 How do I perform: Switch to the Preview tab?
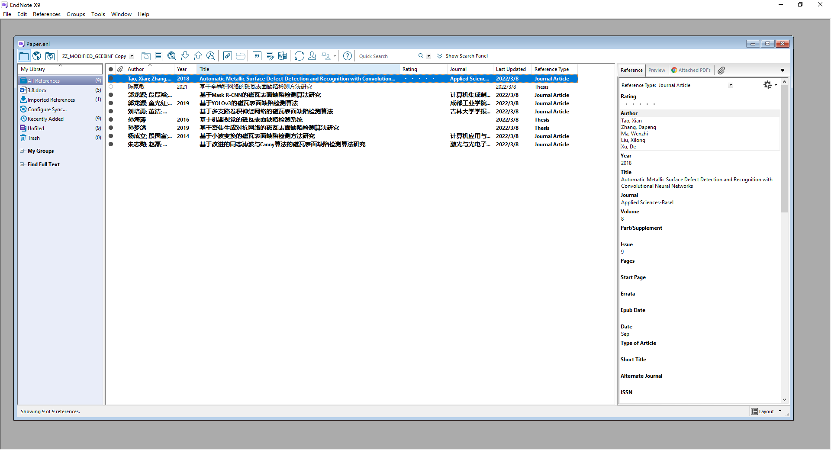pyautogui.click(x=657, y=70)
